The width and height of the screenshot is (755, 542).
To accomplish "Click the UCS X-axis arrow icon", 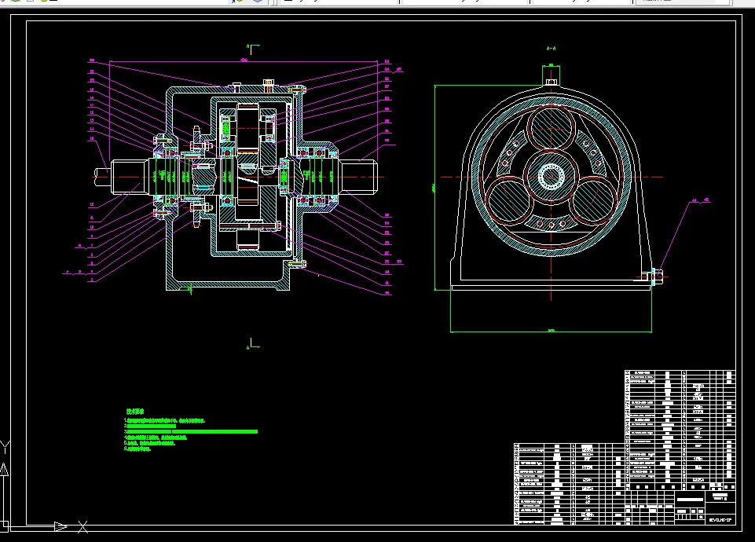I will tap(61, 526).
